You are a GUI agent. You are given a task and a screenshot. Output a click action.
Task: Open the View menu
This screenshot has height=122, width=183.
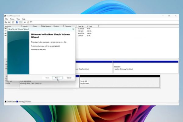(x=18, y=19)
